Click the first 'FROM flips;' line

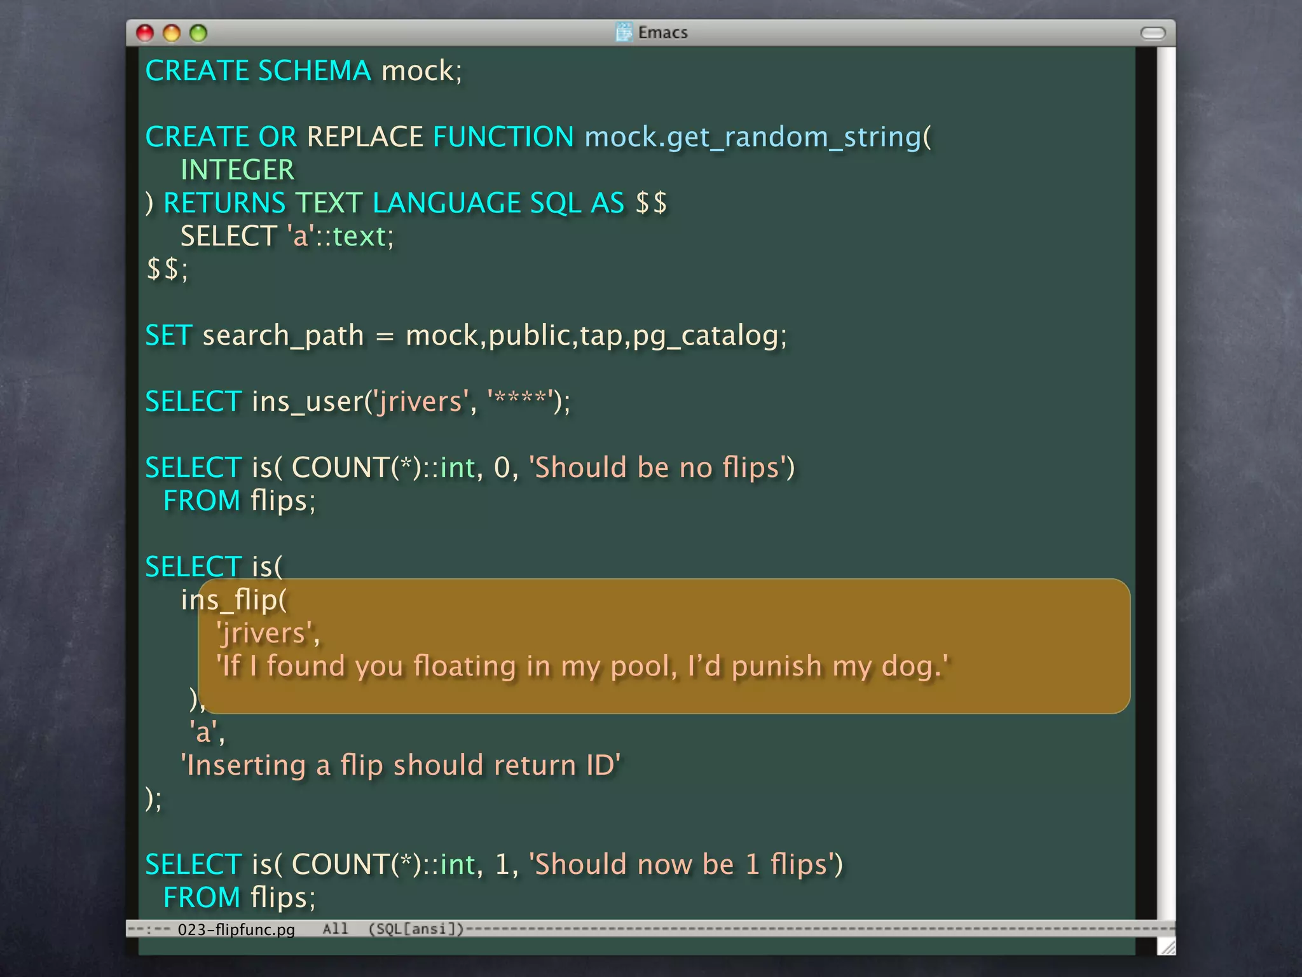[x=239, y=501]
